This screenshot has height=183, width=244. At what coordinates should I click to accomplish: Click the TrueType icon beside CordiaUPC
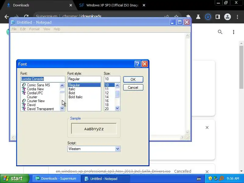[x=24, y=93]
